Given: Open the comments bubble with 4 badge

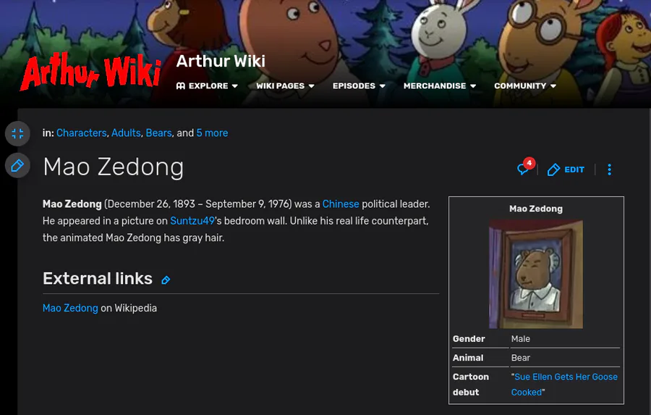Looking at the screenshot, I should 525,167.
